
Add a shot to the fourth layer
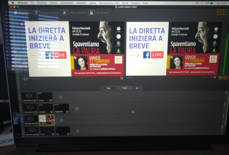click(78, 131)
